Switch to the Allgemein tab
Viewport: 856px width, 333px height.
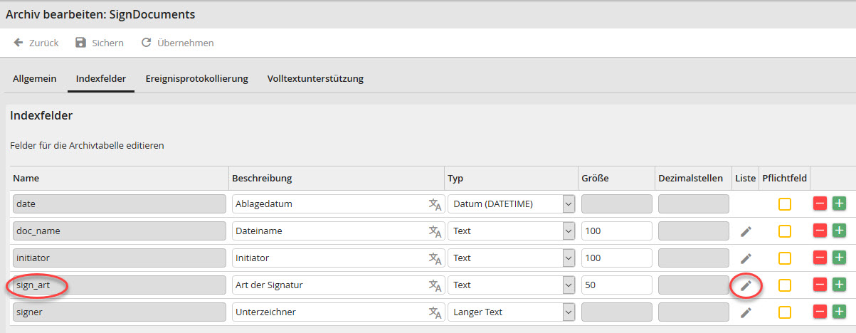35,78
